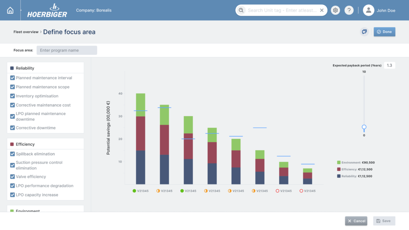Viewport: 409px width, 230px height.
Task: Collapse the Reliability section header
Action: [25, 68]
